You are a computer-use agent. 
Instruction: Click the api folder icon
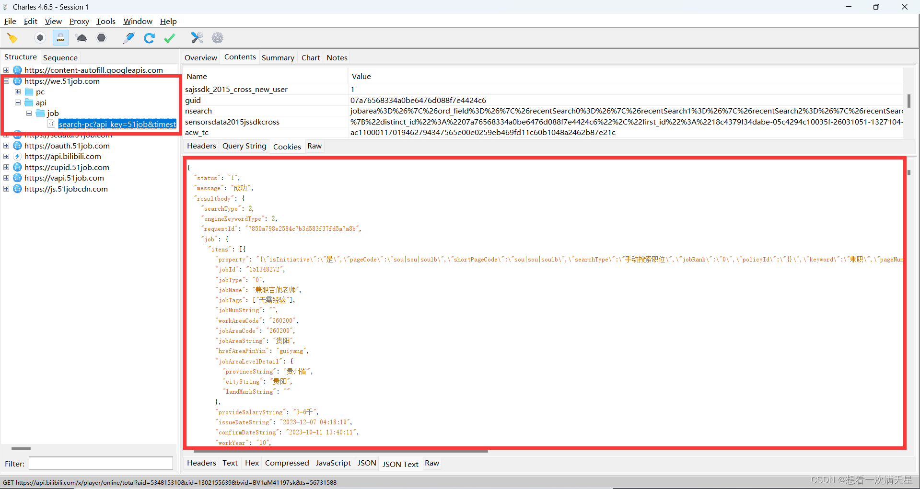(29, 102)
